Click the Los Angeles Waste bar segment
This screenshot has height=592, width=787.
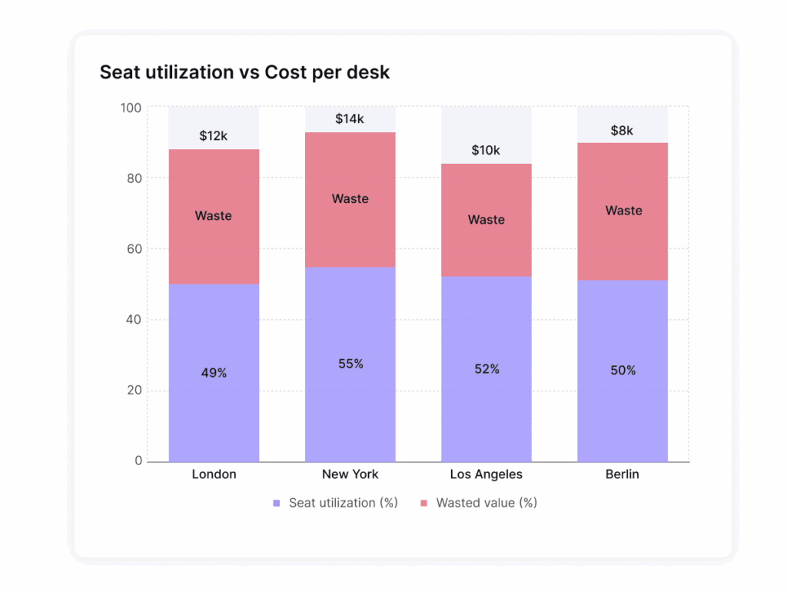[486, 220]
